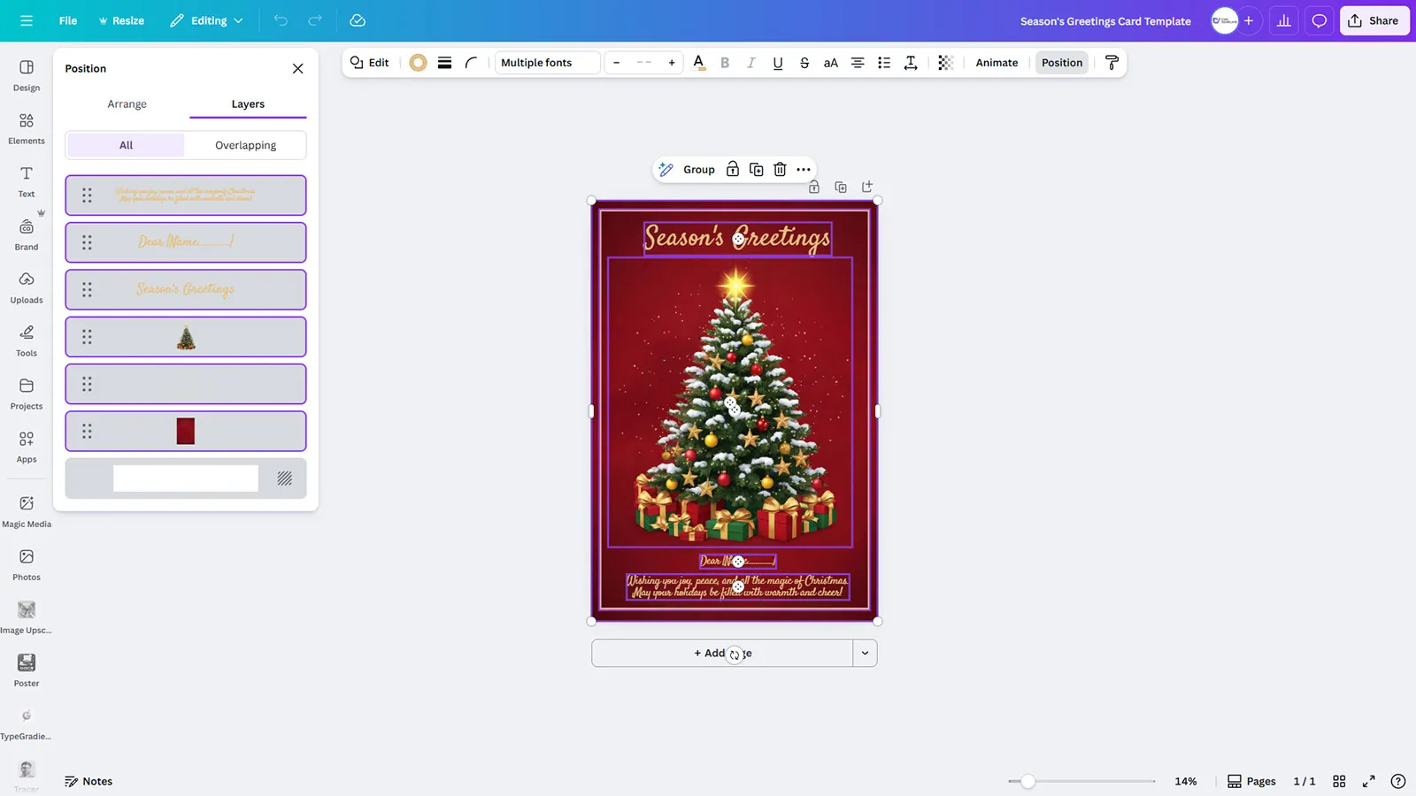The width and height of the screenshot is (1416, 796).
Task: Open the Elements panel in the sidebar
Action: (26, 126)
